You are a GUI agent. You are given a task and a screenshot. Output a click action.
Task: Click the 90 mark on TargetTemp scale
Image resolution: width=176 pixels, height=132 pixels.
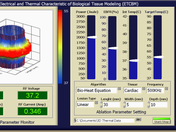[x=149, y=17]
